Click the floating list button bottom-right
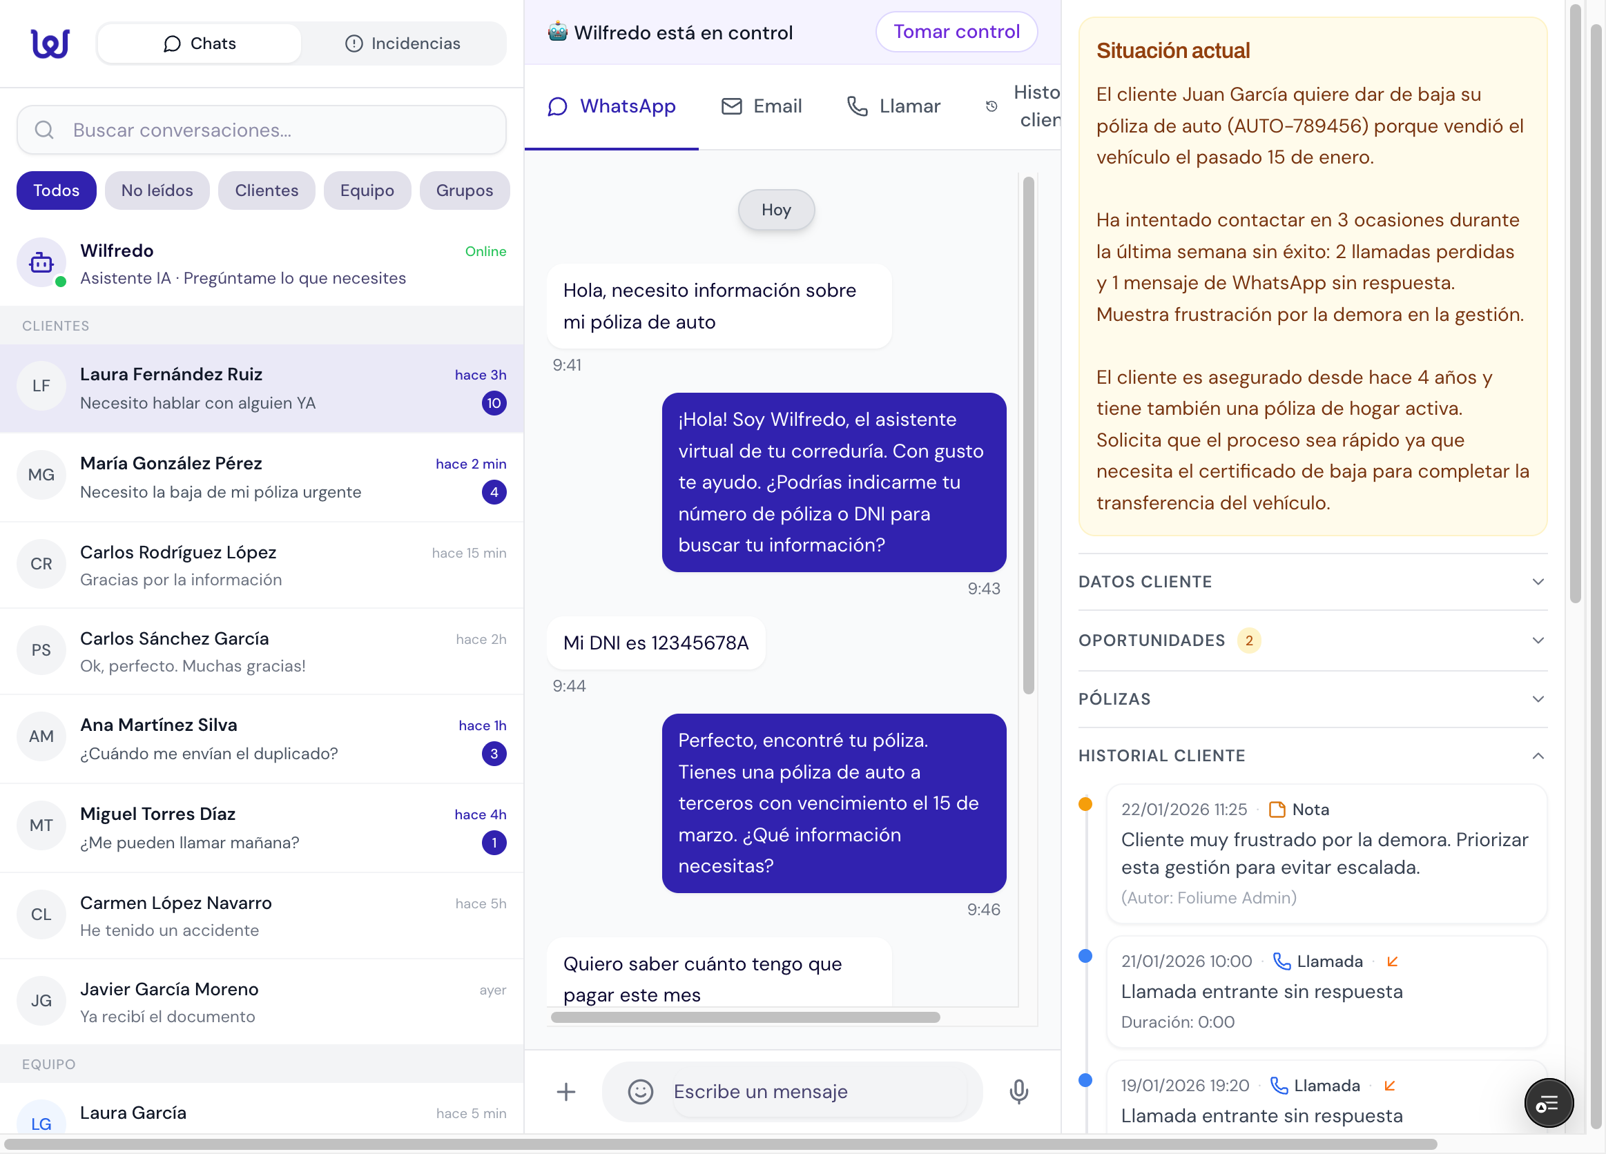1606x1154 pixels. pyautogui.click(x=1548, y=1102)
